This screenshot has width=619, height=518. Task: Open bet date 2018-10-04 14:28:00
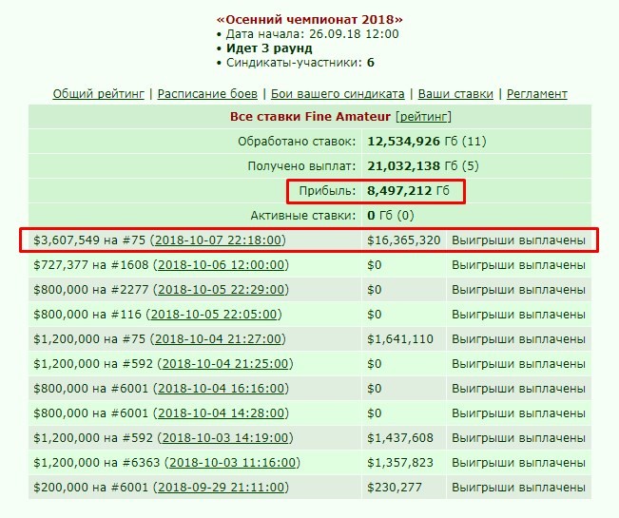[221, 413]
